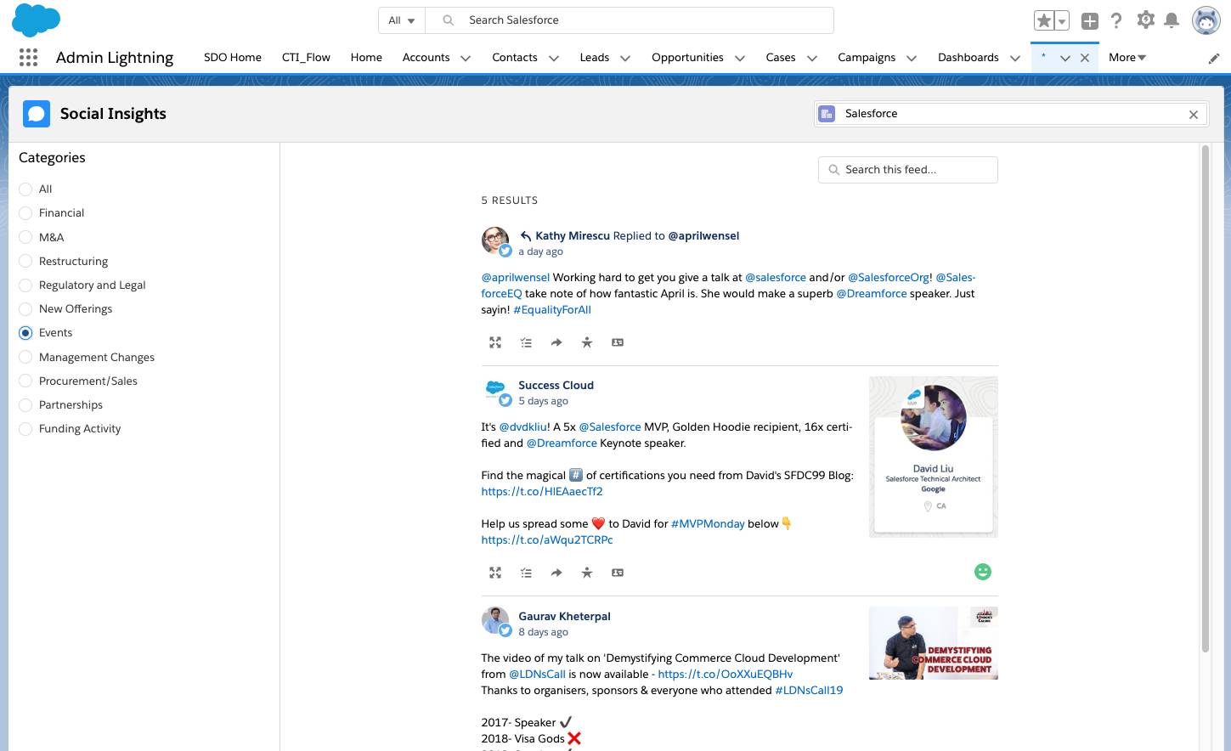
Task: Select the Events category radio button
Action: 25,333
